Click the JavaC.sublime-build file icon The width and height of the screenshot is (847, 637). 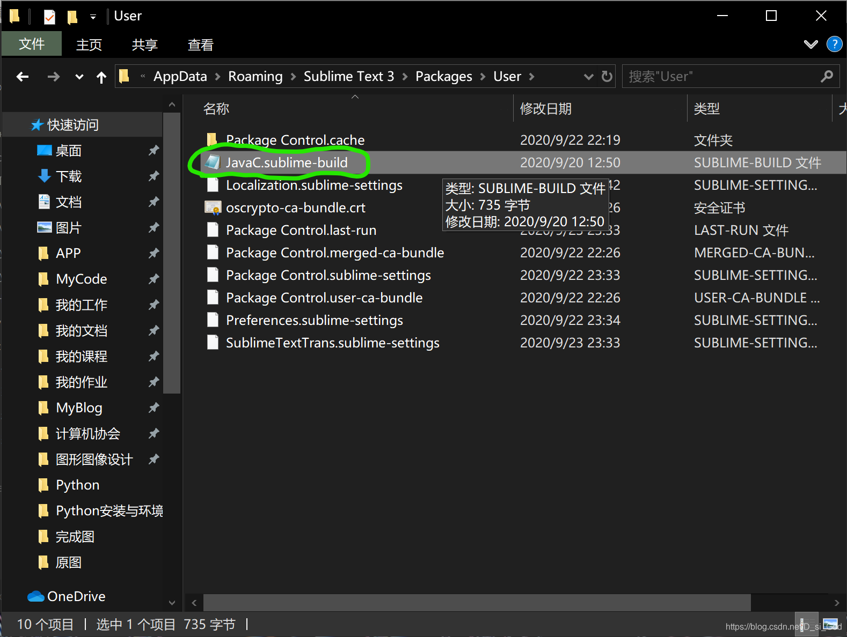[213, 162]
